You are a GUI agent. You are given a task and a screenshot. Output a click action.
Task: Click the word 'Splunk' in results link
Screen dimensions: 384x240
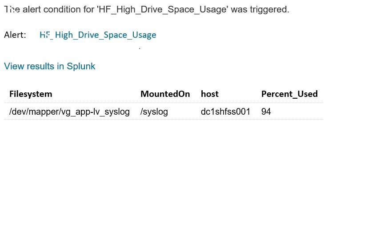81,66
